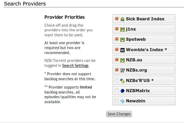184x123 pixels.
Task: Uncheck the Spotweb provider checkbox
Action: (117, 39)
